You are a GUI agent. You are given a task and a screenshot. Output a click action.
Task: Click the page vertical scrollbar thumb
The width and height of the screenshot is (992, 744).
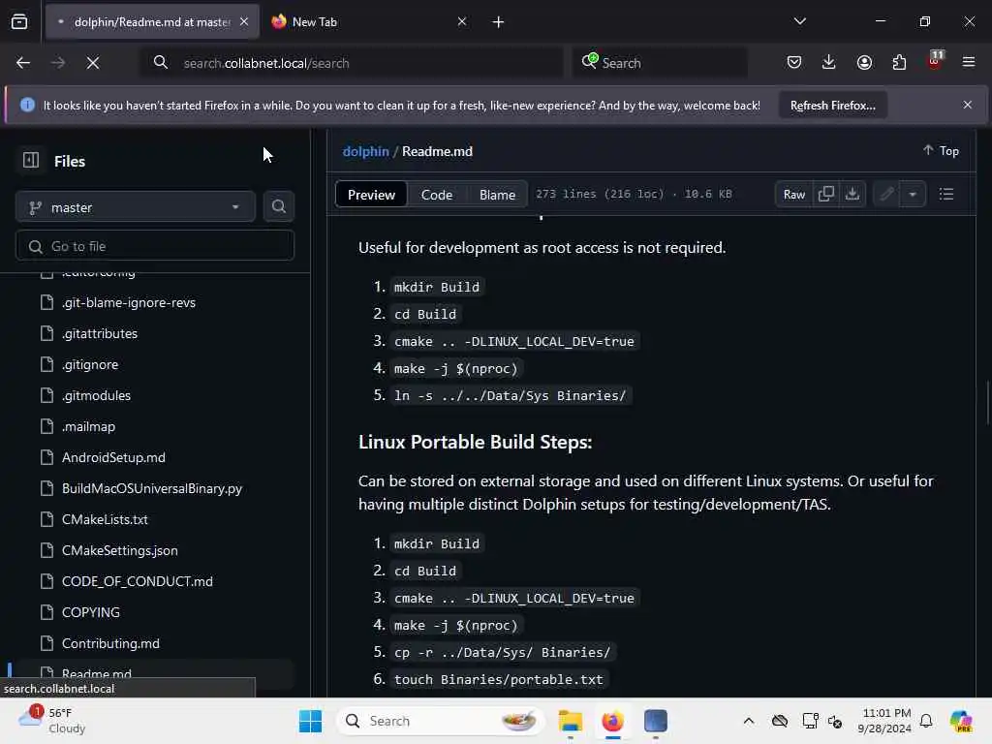(987, 402)
